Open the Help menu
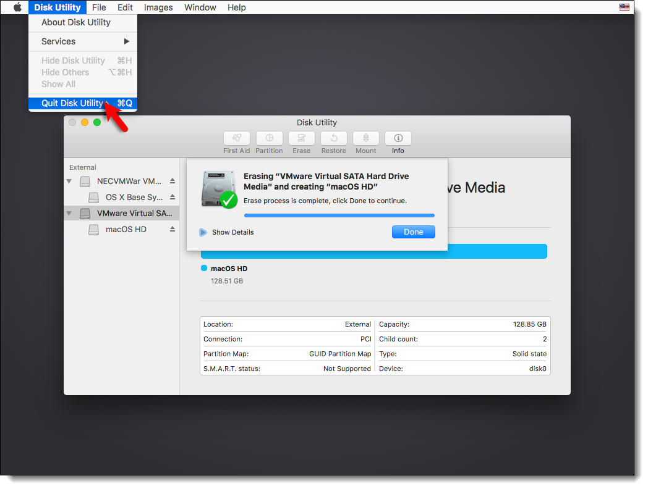The image size is (648, 489). click(236, 7)
